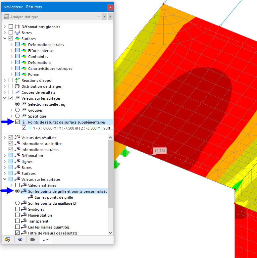Select result point 1 - X: 0.000 m row
The width and height of the screenshot is (257, 258).
tap(73, 128)
